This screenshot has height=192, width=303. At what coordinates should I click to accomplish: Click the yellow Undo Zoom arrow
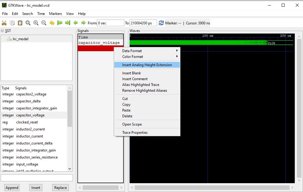click(51, 23)
